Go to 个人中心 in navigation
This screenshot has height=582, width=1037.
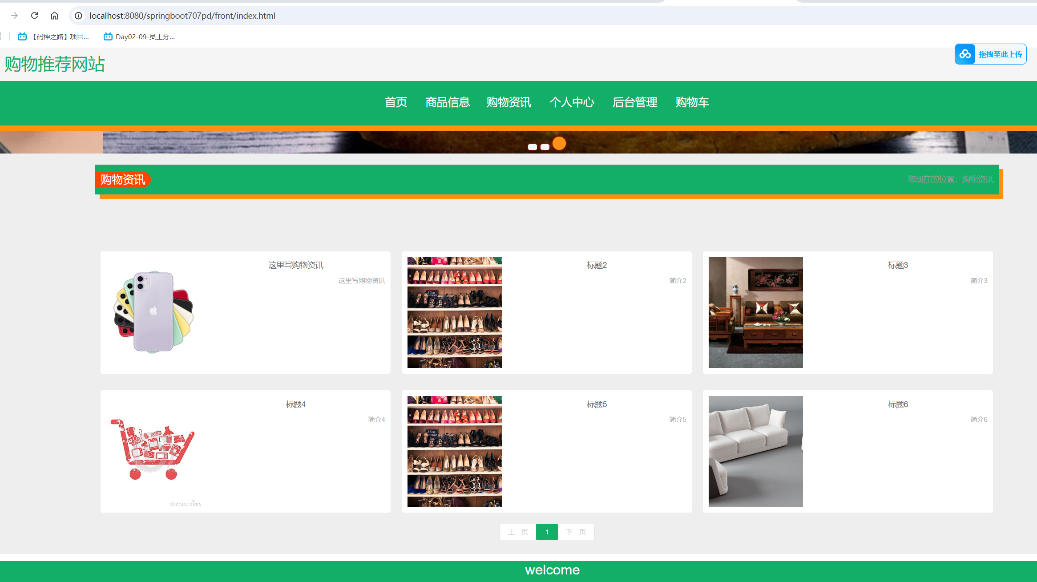pyautogui.click(x=572, y=102)
